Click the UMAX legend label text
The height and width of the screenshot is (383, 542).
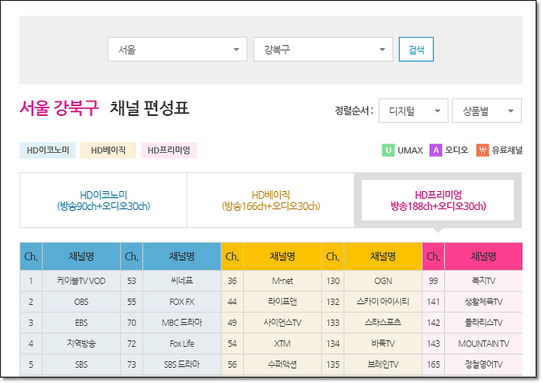[410, 150]
